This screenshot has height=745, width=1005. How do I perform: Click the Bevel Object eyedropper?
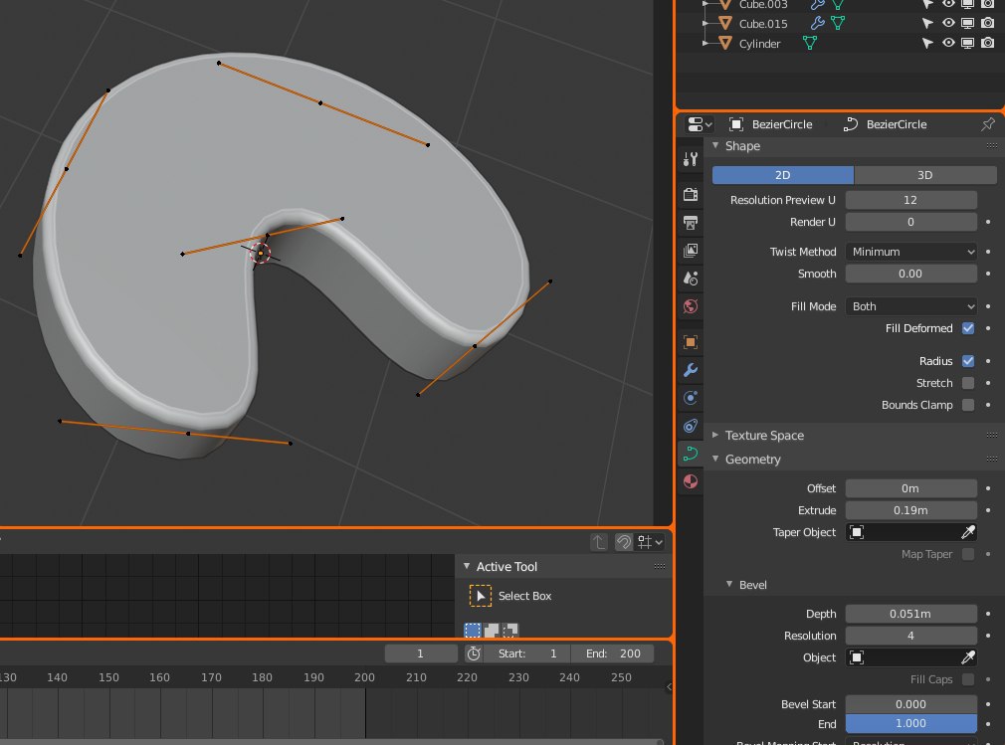[x=968, y=657]
